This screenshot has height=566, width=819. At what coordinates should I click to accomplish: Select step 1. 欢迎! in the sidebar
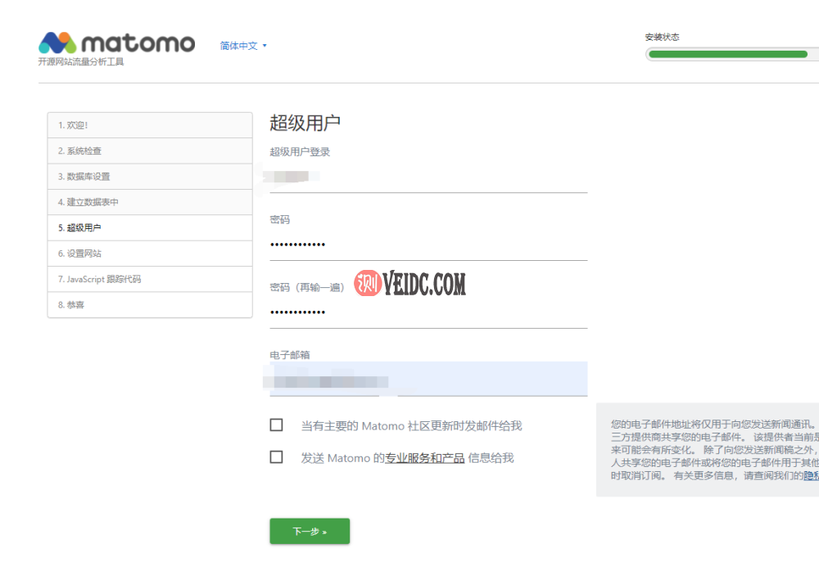(150, 125)
